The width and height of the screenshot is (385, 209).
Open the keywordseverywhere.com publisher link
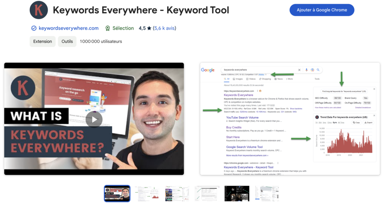coord(68,28)
